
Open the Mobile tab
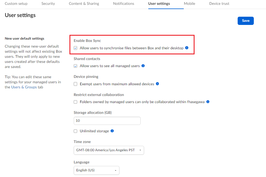point(189,4)
